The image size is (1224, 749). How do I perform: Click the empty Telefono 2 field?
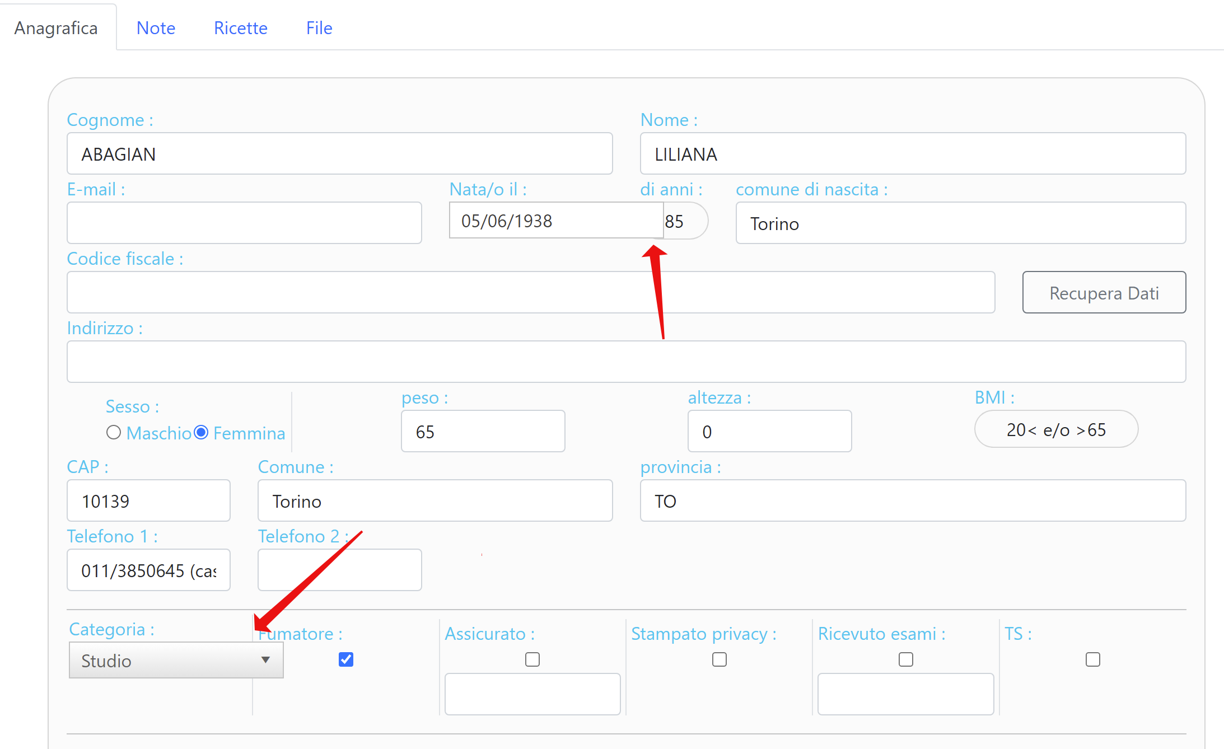(x=339, y=570)
